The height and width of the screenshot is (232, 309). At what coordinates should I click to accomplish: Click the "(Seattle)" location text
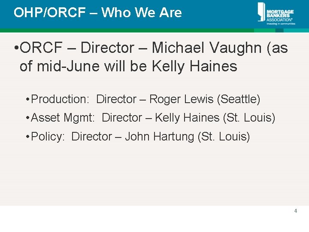pos(239,99)
